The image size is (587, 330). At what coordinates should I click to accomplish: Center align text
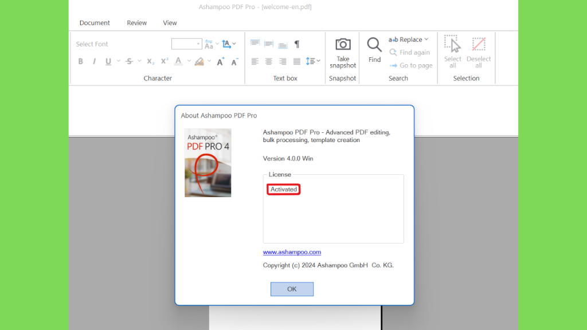269,61
